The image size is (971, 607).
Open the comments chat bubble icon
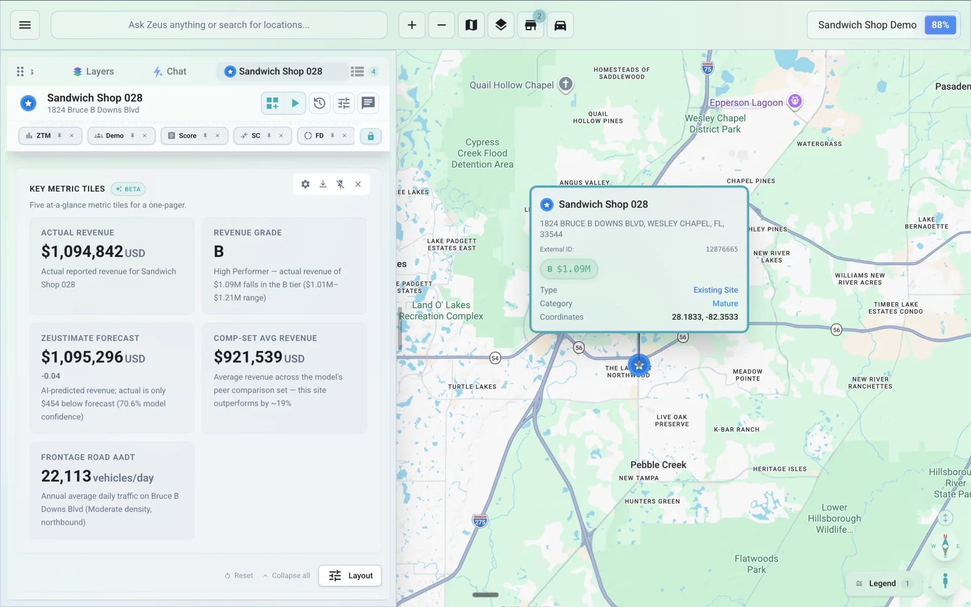(368, 103)
